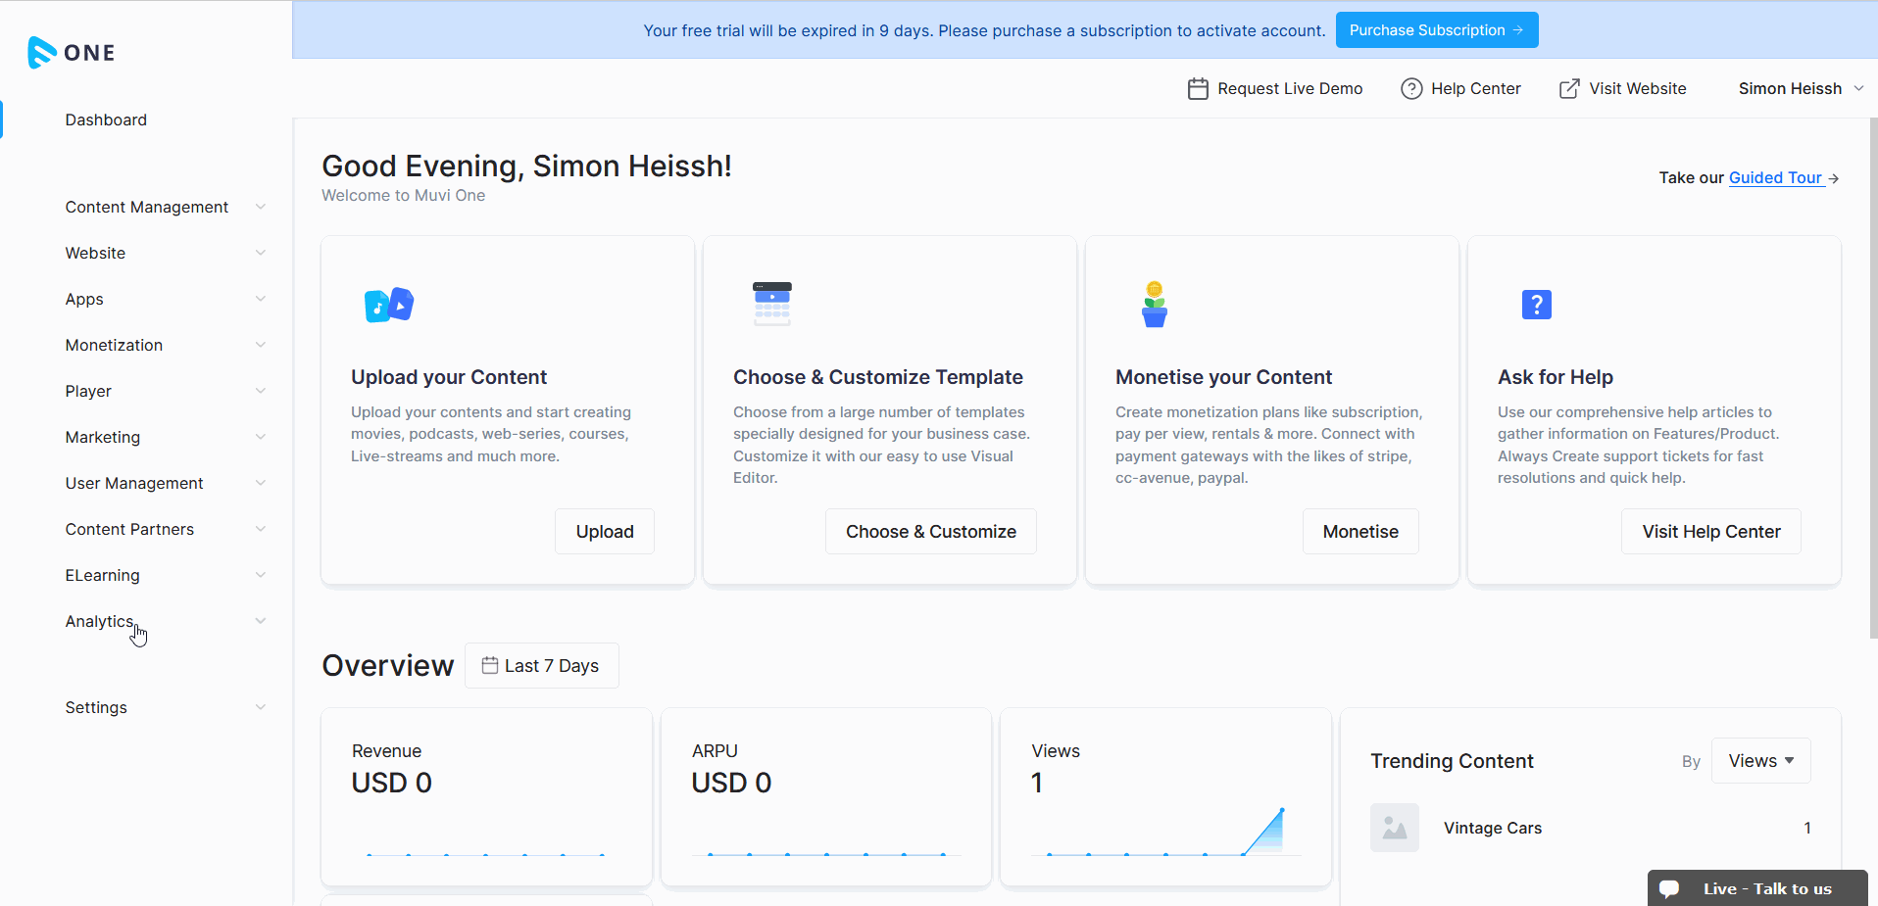The image size is (1878, 906).
Task: Go to Dashboard in the sidebar
Action: point(106,119)
